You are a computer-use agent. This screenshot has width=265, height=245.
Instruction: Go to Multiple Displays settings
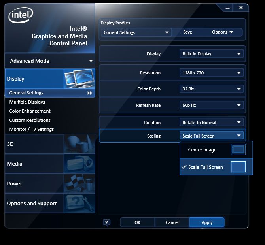(x=27, y=102)
